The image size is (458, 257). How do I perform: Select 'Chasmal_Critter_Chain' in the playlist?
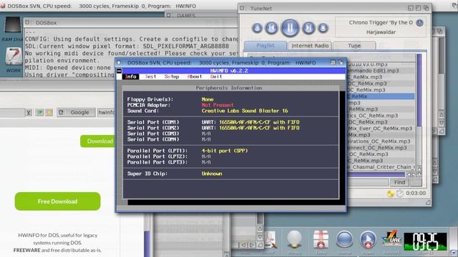380,167
